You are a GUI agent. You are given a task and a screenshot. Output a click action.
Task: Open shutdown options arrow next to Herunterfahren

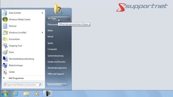click(65, 85)
